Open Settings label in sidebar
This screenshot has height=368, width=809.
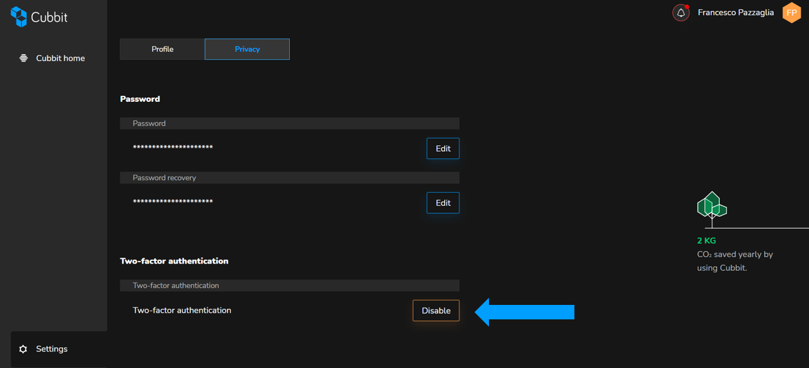[52, 349]
